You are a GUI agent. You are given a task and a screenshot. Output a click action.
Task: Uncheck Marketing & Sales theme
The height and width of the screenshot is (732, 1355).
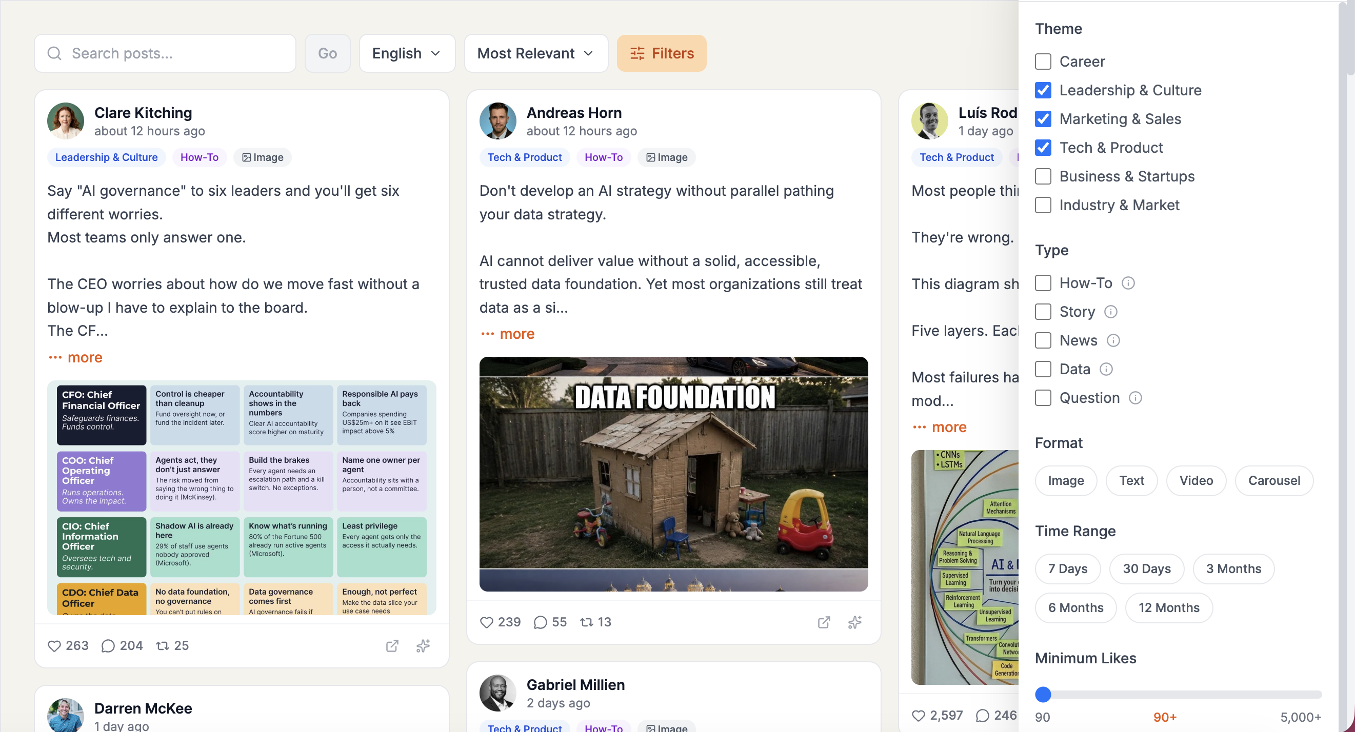(x=1043, y=119)
